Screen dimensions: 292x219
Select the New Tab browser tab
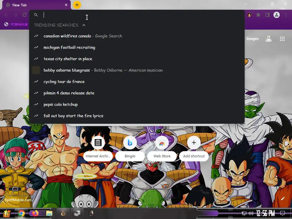tap(36, 5)
